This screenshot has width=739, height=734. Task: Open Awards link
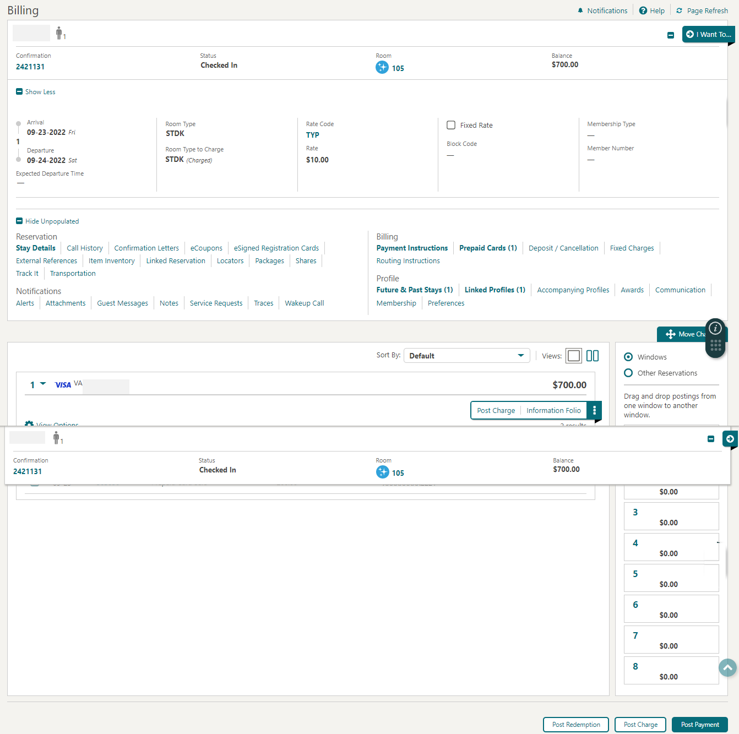click(x=632, y=290)
